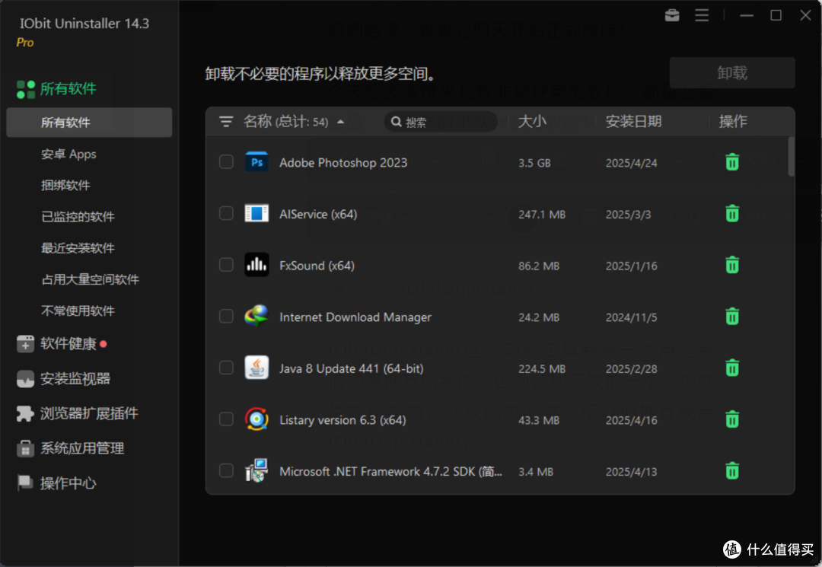Select 最近安装软件 in sidebar

(78, 248)
